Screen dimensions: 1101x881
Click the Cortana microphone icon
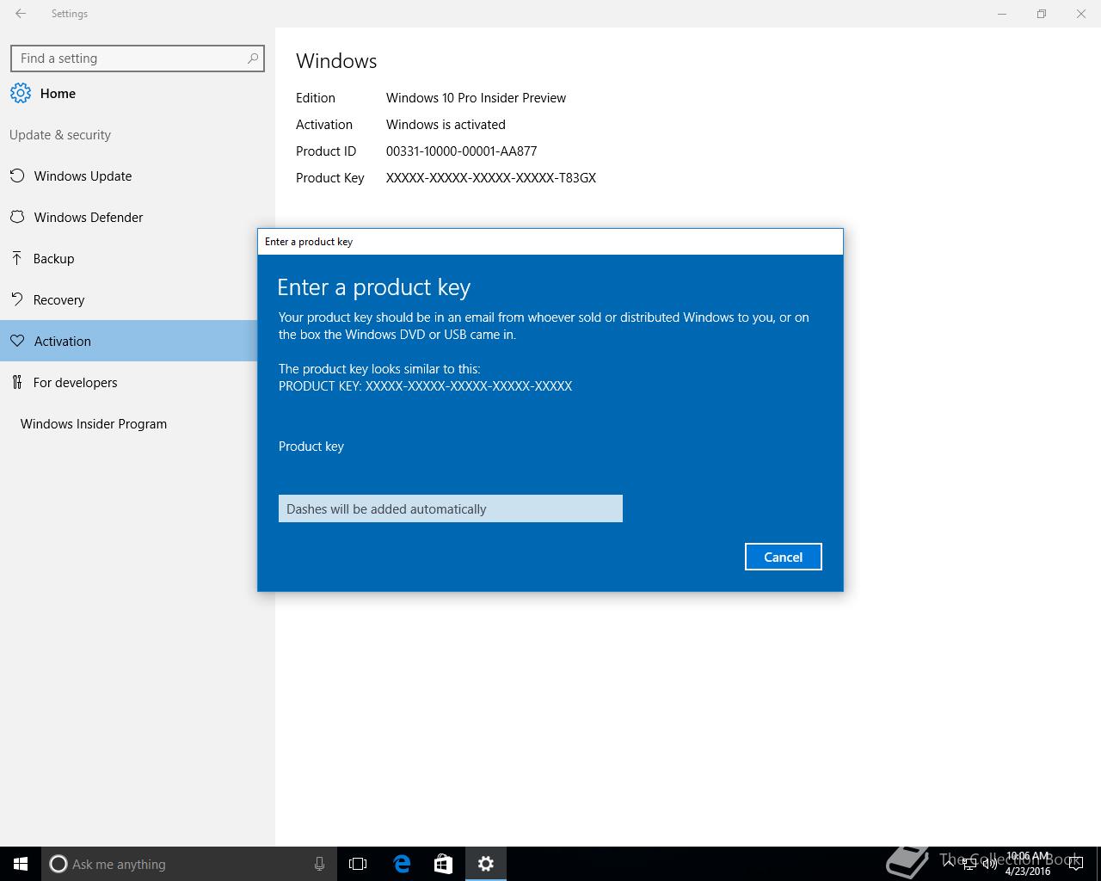[x=319, y=864]
